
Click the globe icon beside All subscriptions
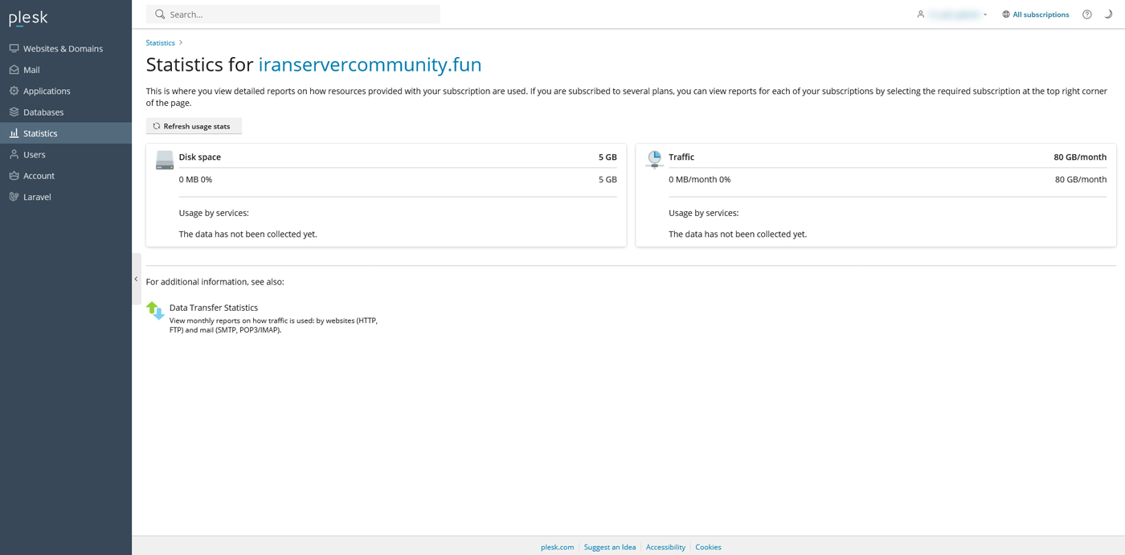click(1006, 14)
